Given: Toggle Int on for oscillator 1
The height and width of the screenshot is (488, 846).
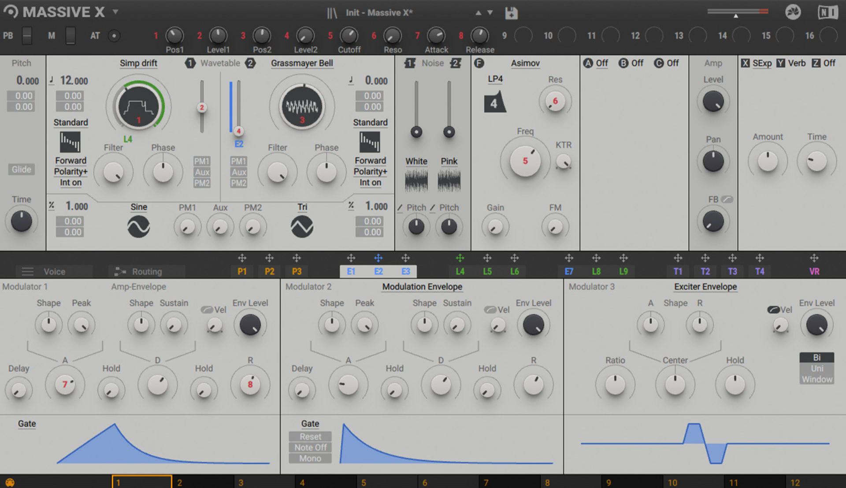Looking at the screenshot, I should tap(70, 183).
